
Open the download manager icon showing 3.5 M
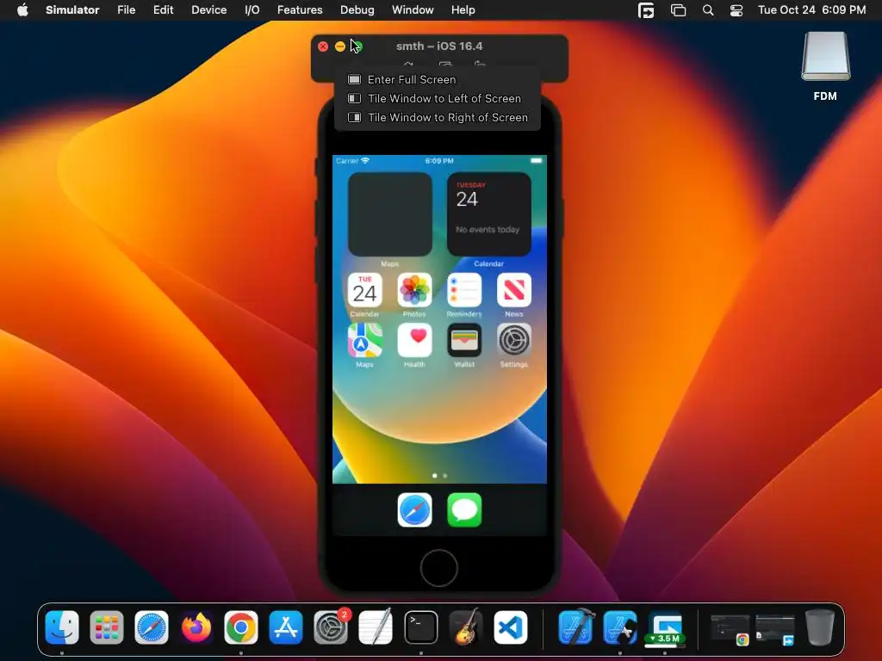665,629
